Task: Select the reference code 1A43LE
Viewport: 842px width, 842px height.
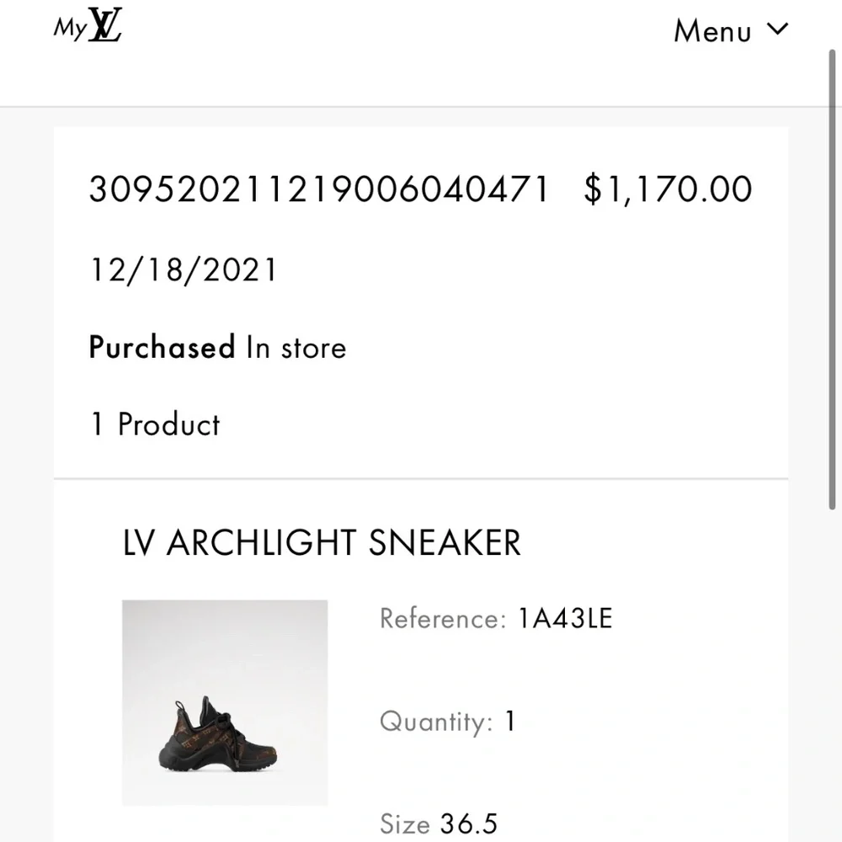Action: coord(565,619)
